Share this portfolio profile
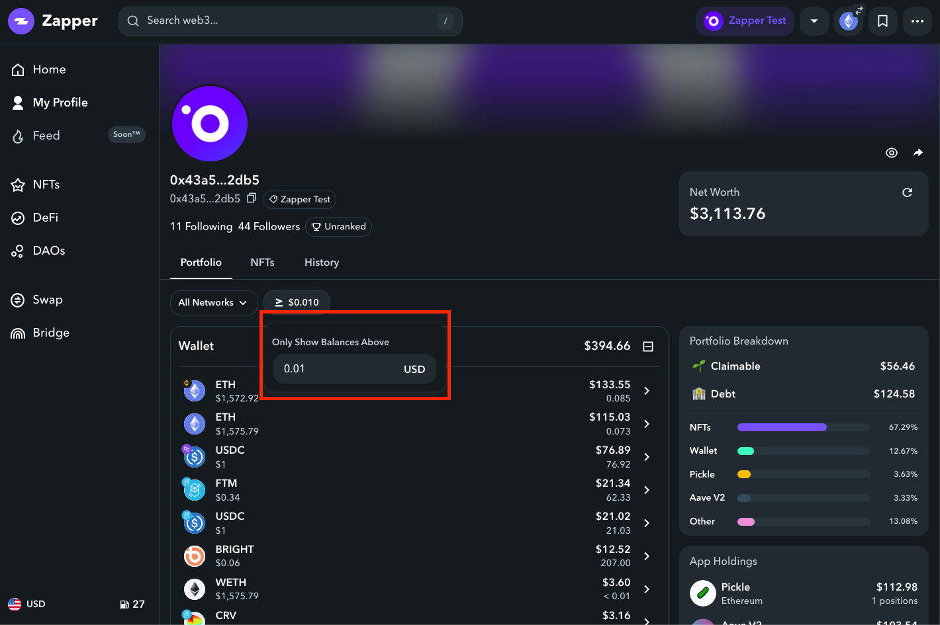 point(918,152)
